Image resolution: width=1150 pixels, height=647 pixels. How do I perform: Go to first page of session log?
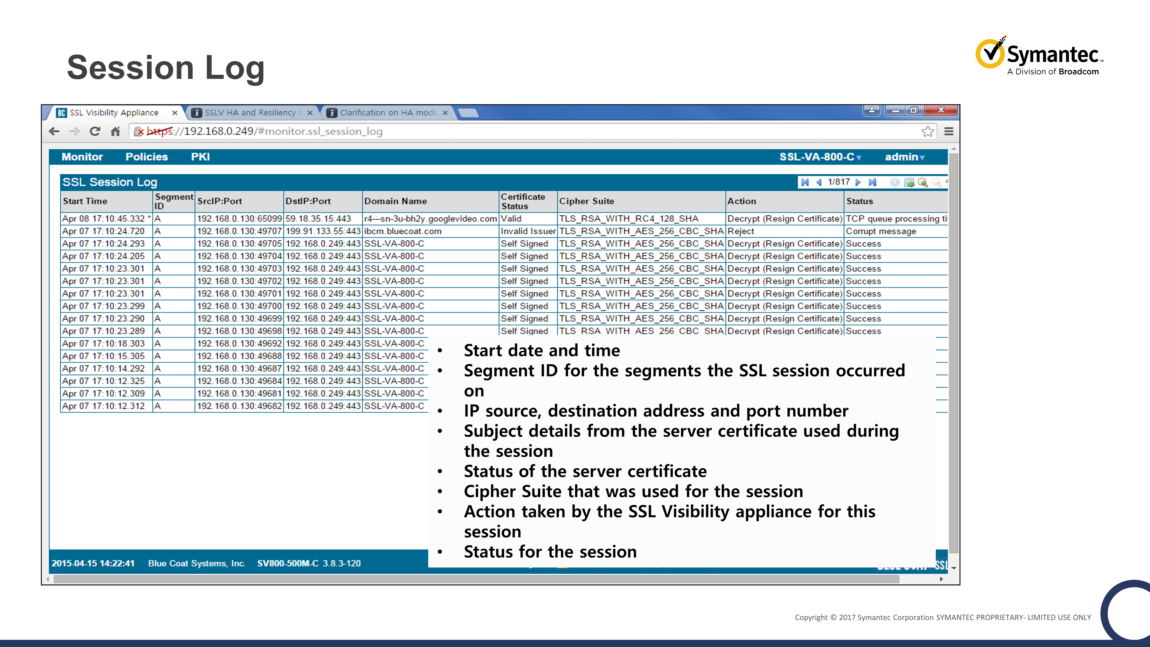tap(805, 182)
